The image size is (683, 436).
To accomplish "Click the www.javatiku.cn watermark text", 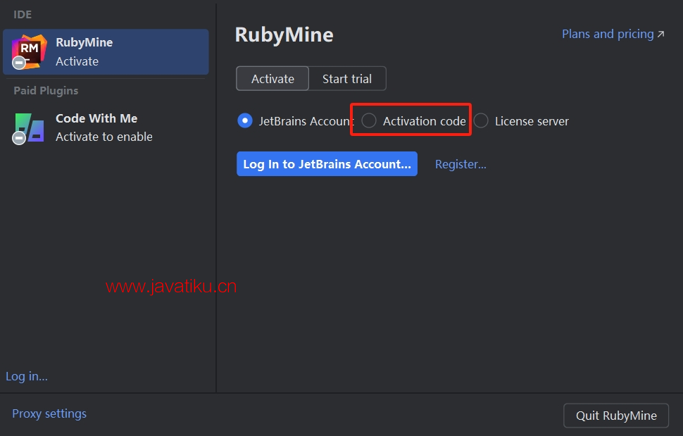I will (171, 287).
